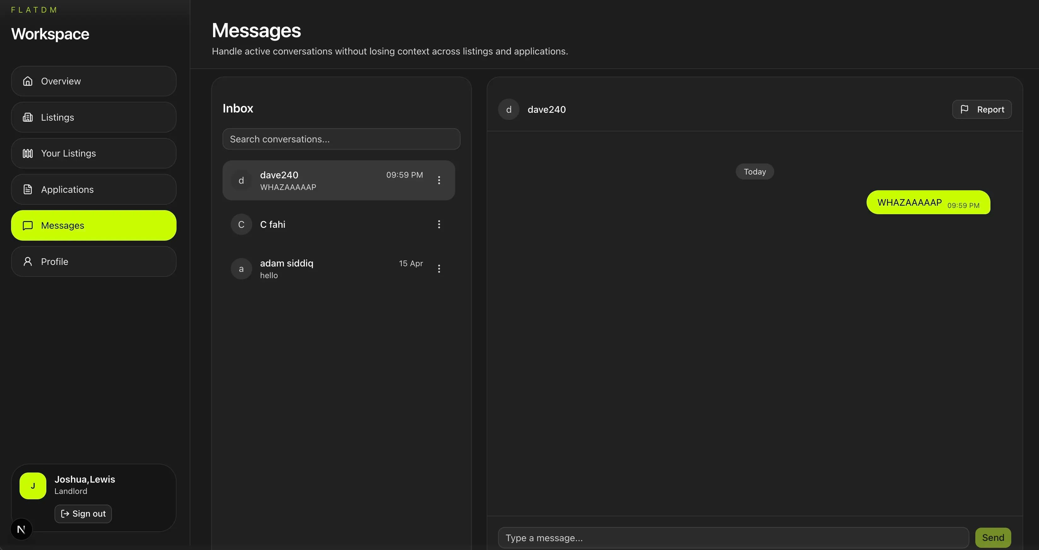Open options menu for dave240 conversation
This screenshot has height=550, width=1039.
(439, 180)
